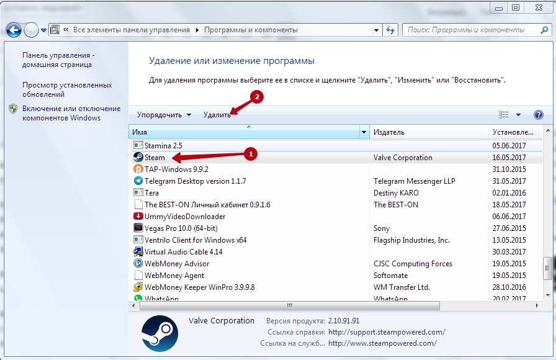Screen dimensions: 556x360
Task: Select the WebMoney Advisor icon
Action: (x=138, y=264)
